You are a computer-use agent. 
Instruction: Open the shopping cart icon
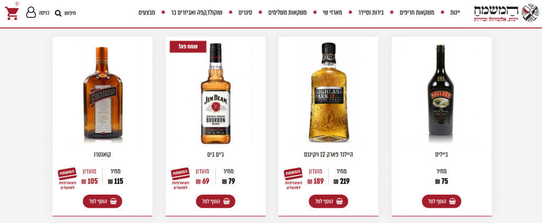coord(12,13)
